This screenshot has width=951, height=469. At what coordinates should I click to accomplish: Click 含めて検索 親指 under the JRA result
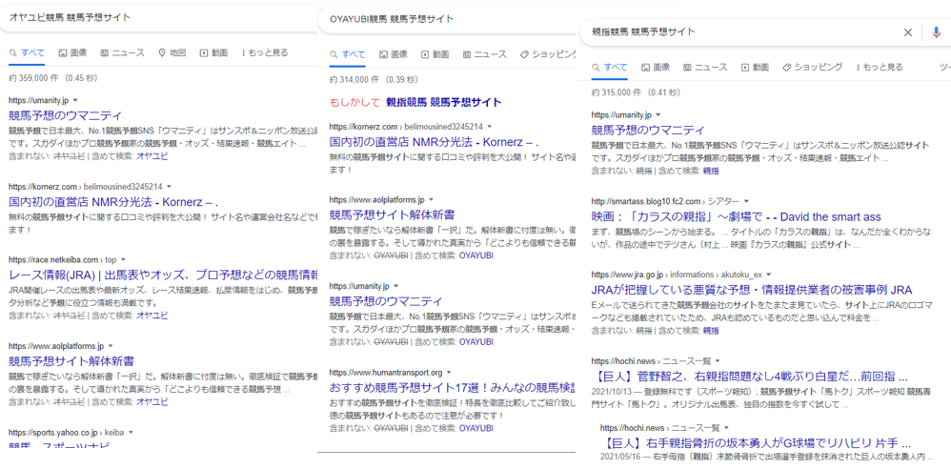pos(711,331)
